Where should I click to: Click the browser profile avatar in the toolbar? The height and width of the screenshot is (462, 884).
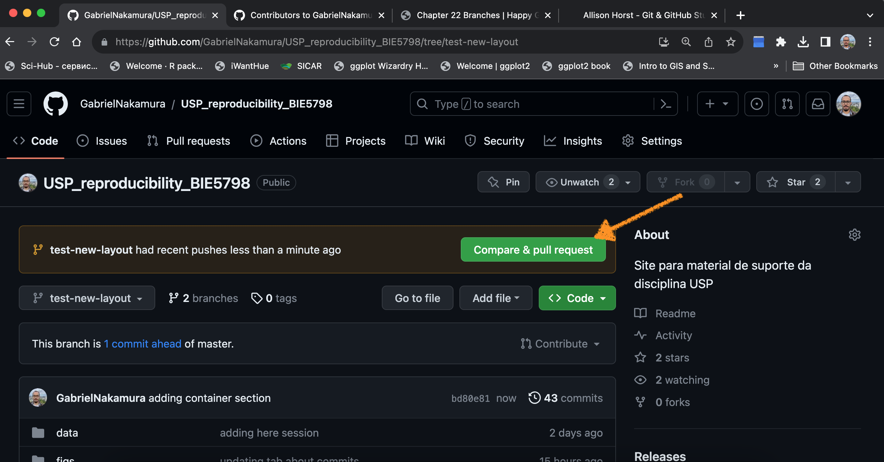pos(847,42)
